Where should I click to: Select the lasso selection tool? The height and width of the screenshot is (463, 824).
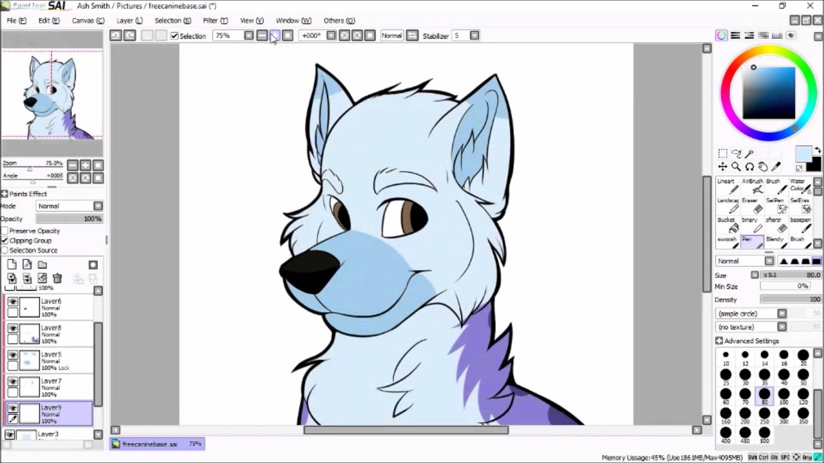tap(736, 154)
